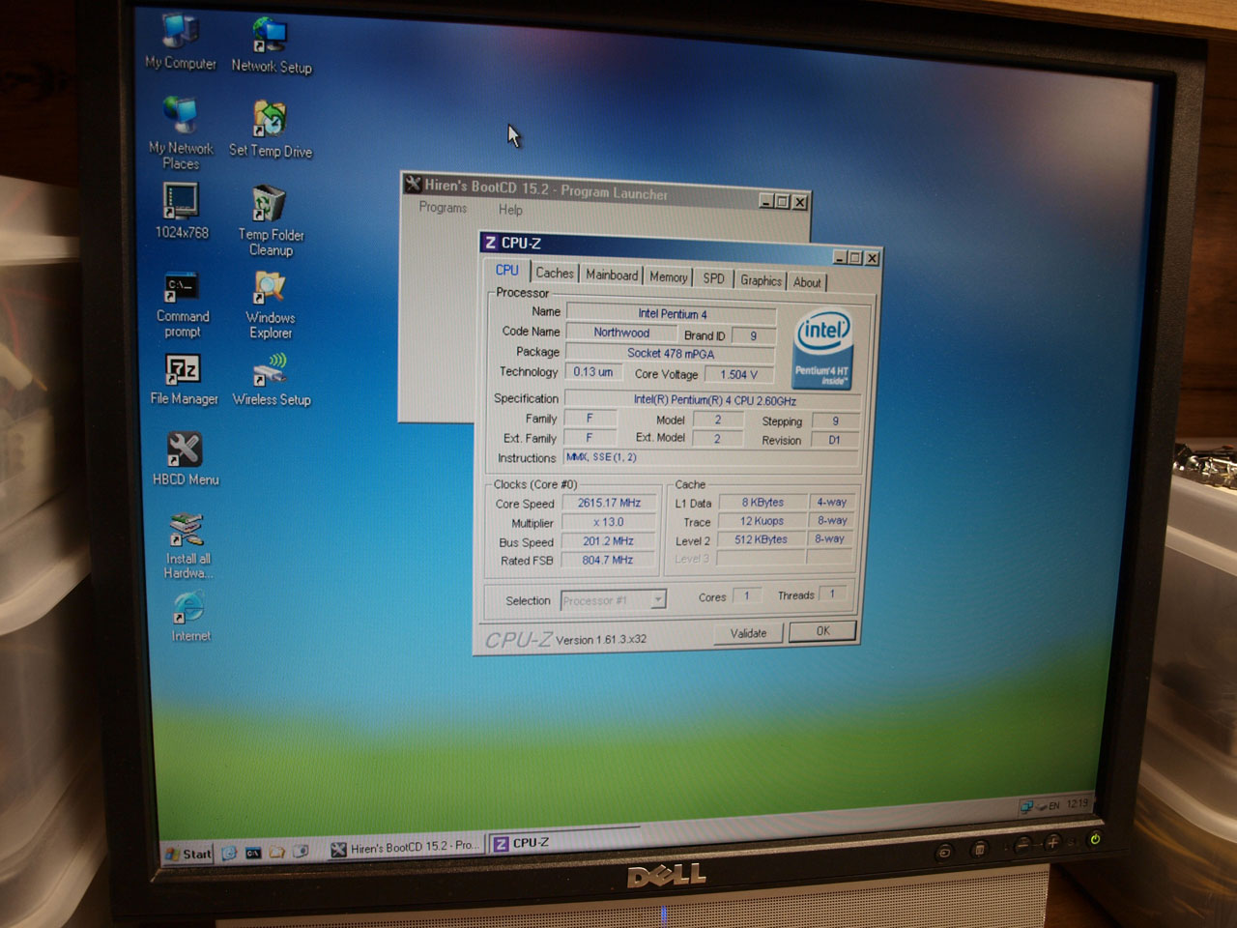Click the 12:19 clock in the tray
1237x928 pixels.
click(1078, 804)
